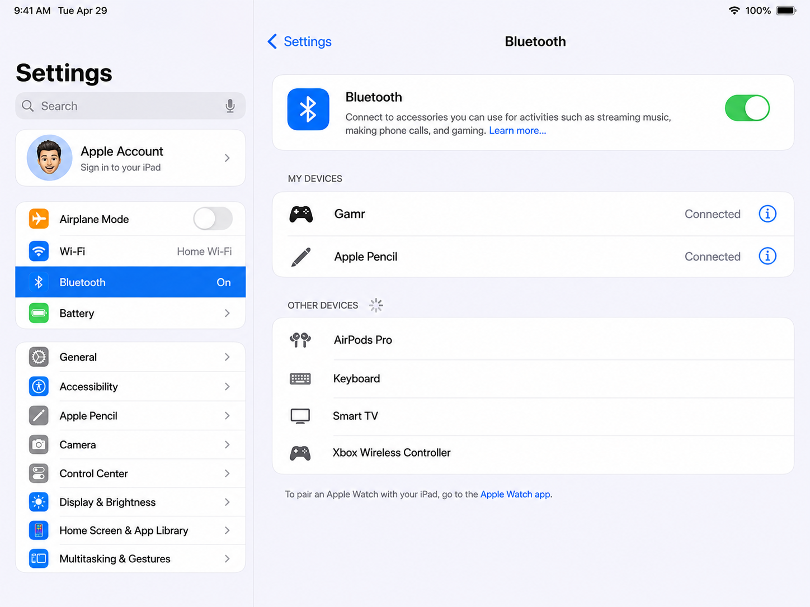Click the Camera settings icon
Image resolution: width=810 pixels, height=607 pixels.
pyautogui.click(x=39, y=444)
